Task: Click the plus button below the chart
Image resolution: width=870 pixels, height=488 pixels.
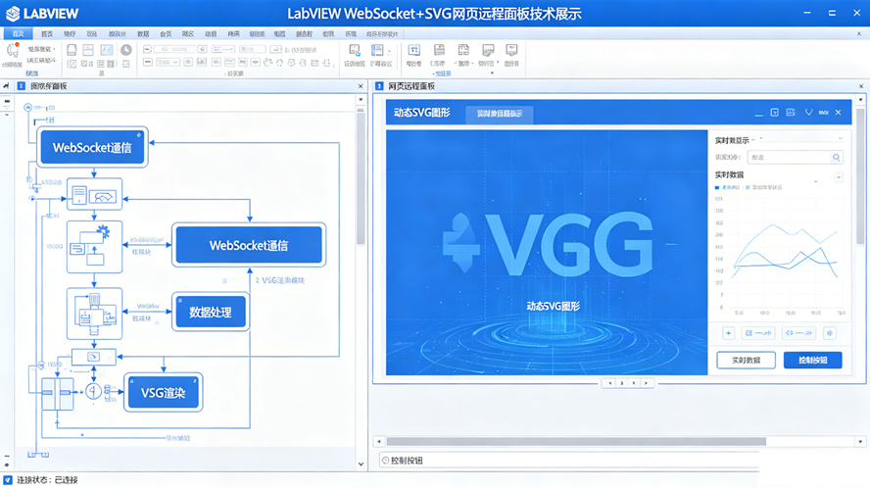Action: (x=729, y=333)
